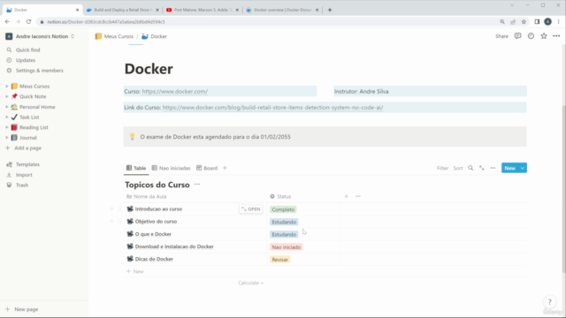Expand the Task List sidebar toggle
This screenshot has width=566, height=318.
(6, 117)
